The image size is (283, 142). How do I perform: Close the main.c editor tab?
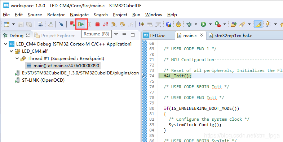[x=202, y=35]
